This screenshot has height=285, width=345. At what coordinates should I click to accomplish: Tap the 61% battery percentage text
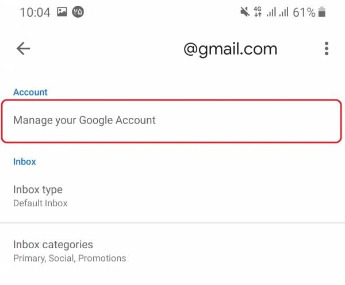click(x=304, y=12)
